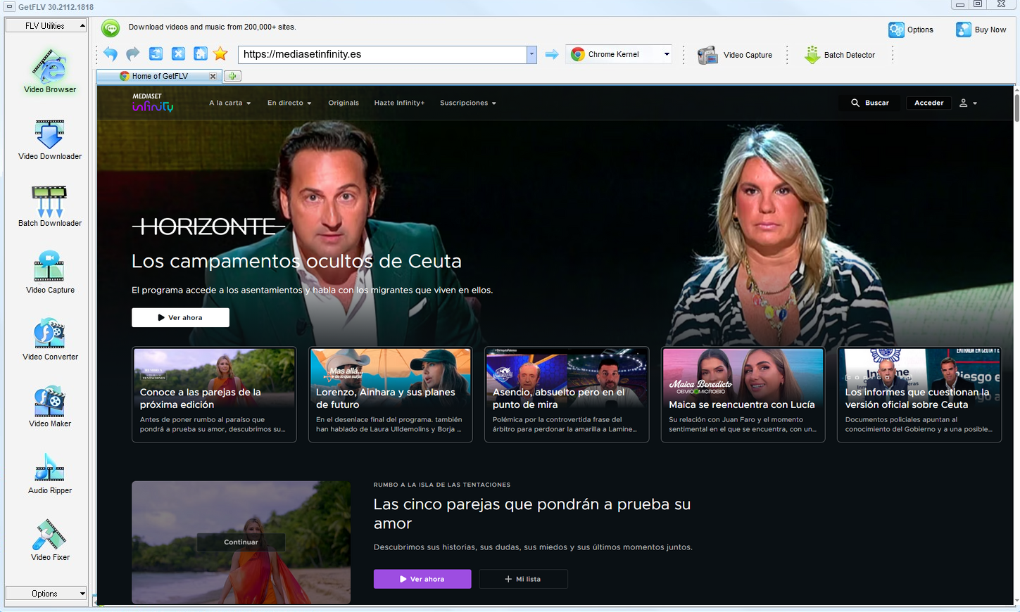This screenshot has height=612, width=1020.
Task: Open the Video Fixer utility
Action: click(x=50, y=540)
